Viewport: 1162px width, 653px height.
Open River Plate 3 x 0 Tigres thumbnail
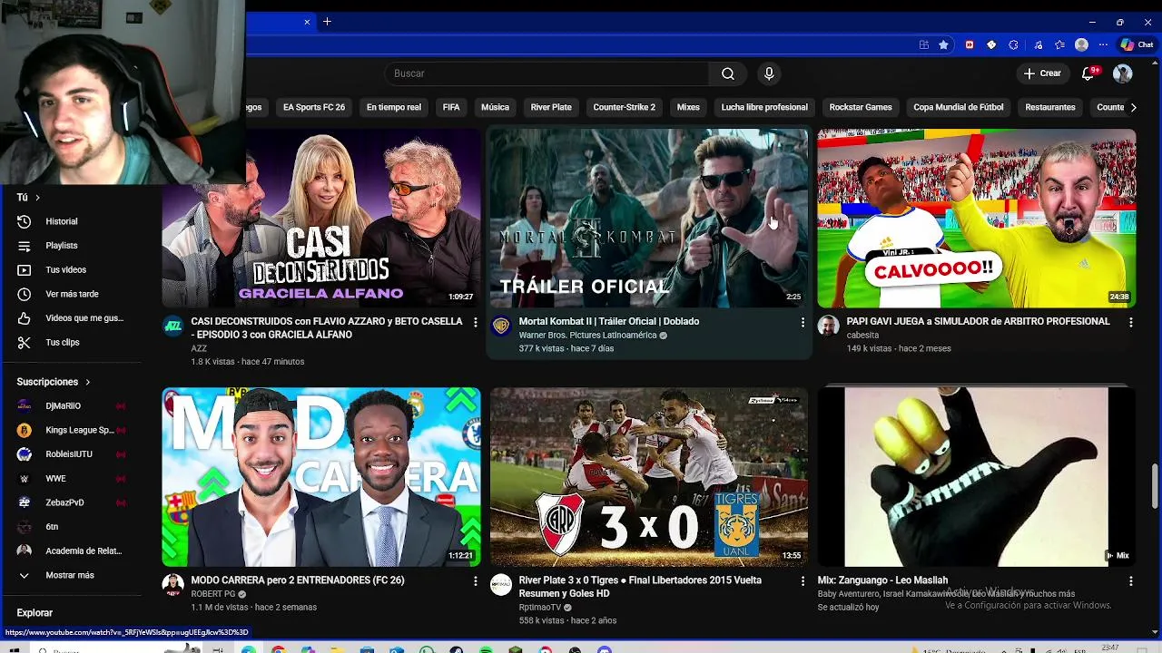pos(648,477)
